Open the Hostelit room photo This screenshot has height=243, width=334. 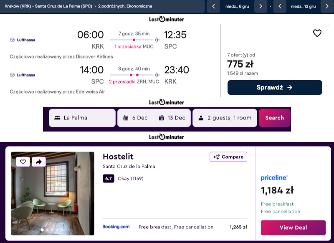[x=53, y=193]
